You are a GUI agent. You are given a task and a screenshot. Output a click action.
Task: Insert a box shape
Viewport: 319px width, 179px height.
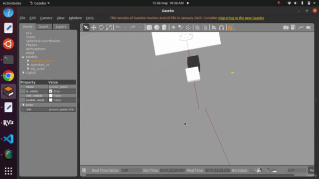click(x=149, y=27)
